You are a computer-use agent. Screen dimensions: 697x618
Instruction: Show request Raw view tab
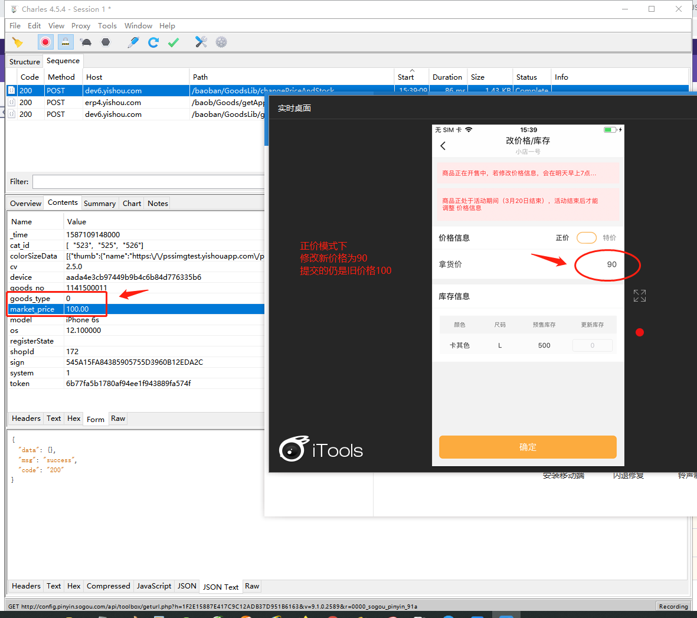click(118, 418)
